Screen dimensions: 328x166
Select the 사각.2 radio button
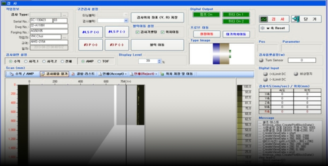pyautogui.click(x=44, y=61)
